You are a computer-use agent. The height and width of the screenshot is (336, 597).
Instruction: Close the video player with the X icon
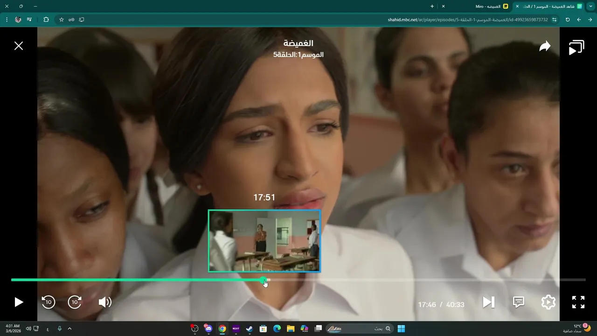(19, 46)
